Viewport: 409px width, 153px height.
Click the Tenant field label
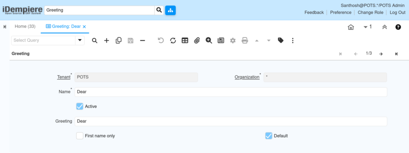64,77
